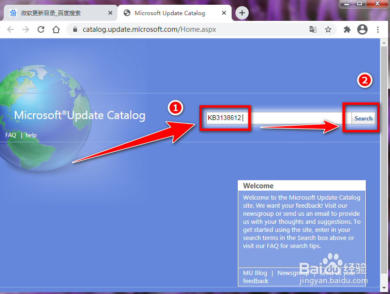This screenshot has height=294, width=390.
Task: Close the Microsoft Update Catalog tab
Action: click(x=224, y=13)
